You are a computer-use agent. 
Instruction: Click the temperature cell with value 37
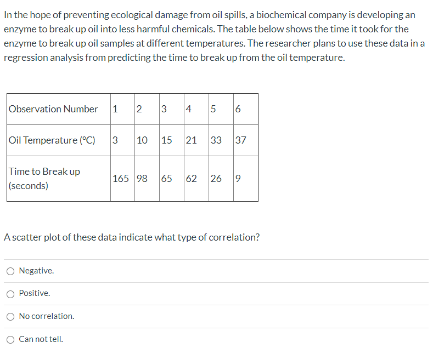pyautogui.click(x=241, y=140)
